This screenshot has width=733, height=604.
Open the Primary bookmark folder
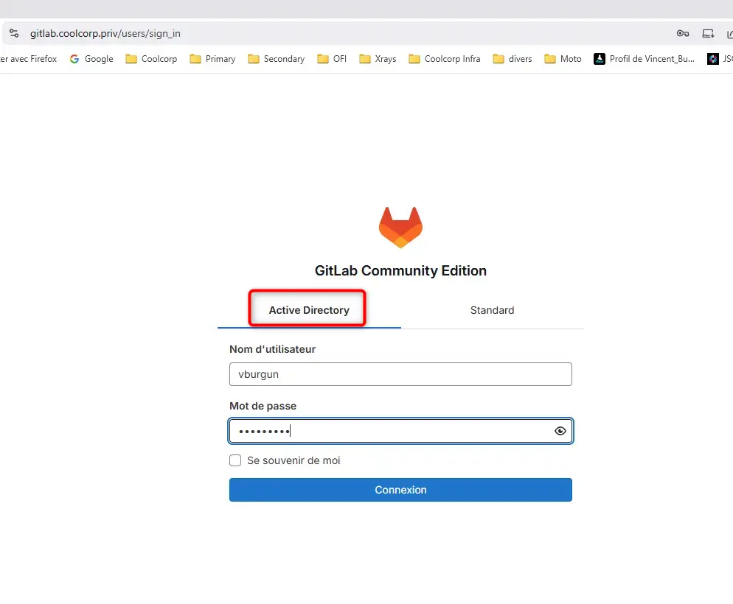[x=212, y=59]
